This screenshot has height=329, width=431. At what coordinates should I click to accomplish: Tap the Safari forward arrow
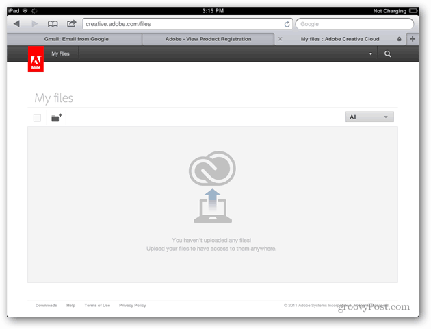click(35, 24)
